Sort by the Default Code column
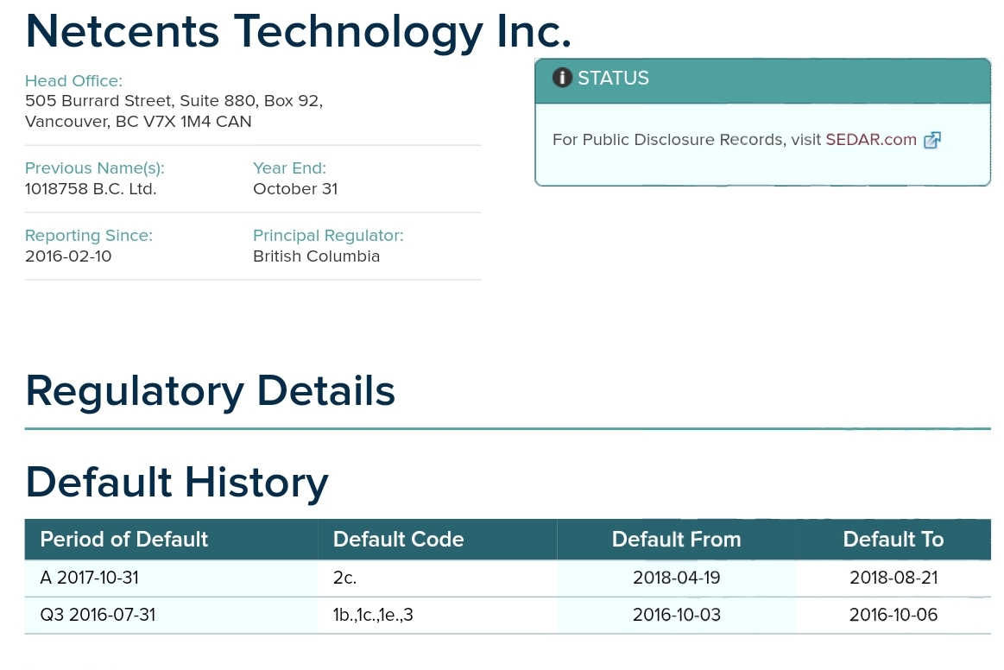Viewport: 1004px width, 670px height. [x=397, y=539]
